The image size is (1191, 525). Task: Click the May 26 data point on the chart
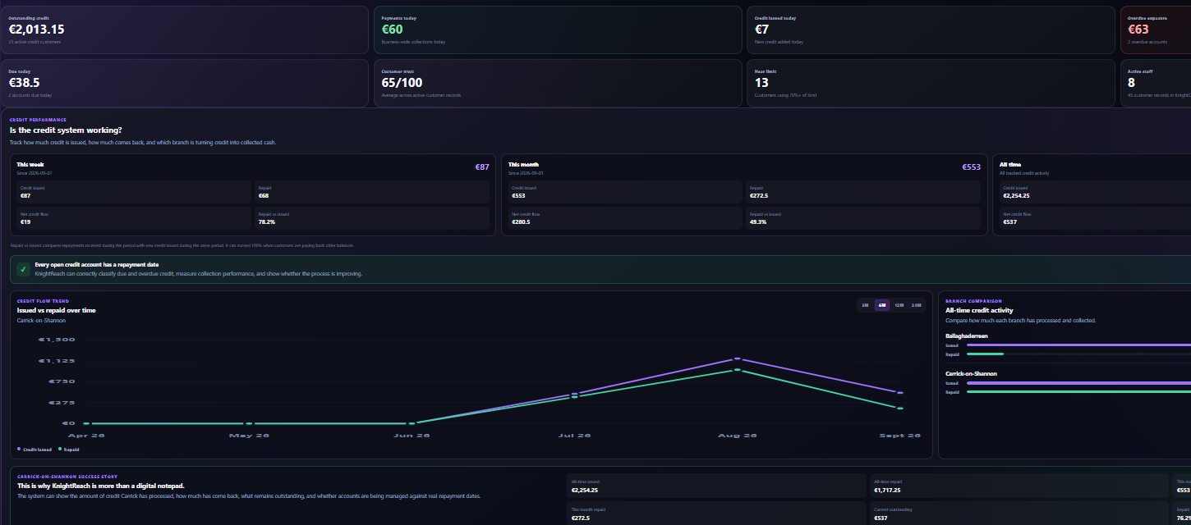tap(248, 423)
